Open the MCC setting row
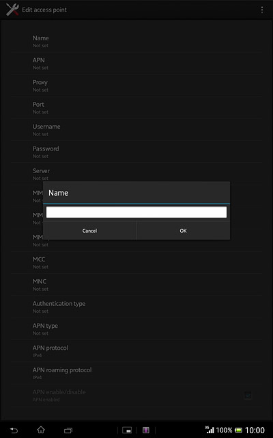 click(x=136, y=263)
